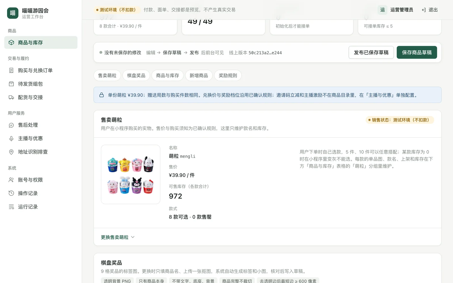This screenshot has width=453, height=283.
Task: Click the 没有未保存的修改 status text
Action: [123, 53]
